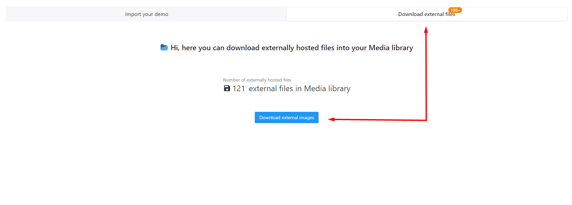Switch to the Import your demo tab
The image size is (572, 205).
(x=147, y=14)
